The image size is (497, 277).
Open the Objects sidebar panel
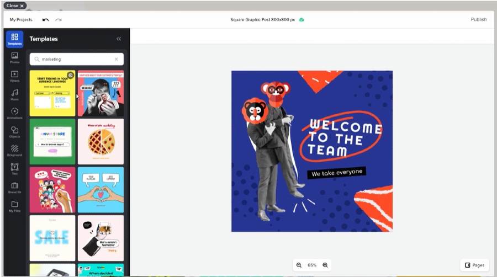pyautogui.click(x=14, y=132)
